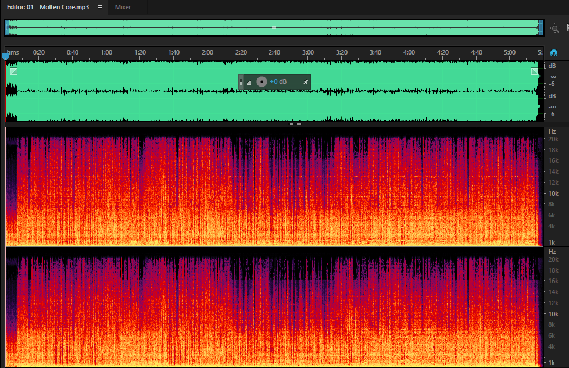Click the Hz label of lower spectrogram
Screen dimensions: 569x368
click(x=552, y=252)
